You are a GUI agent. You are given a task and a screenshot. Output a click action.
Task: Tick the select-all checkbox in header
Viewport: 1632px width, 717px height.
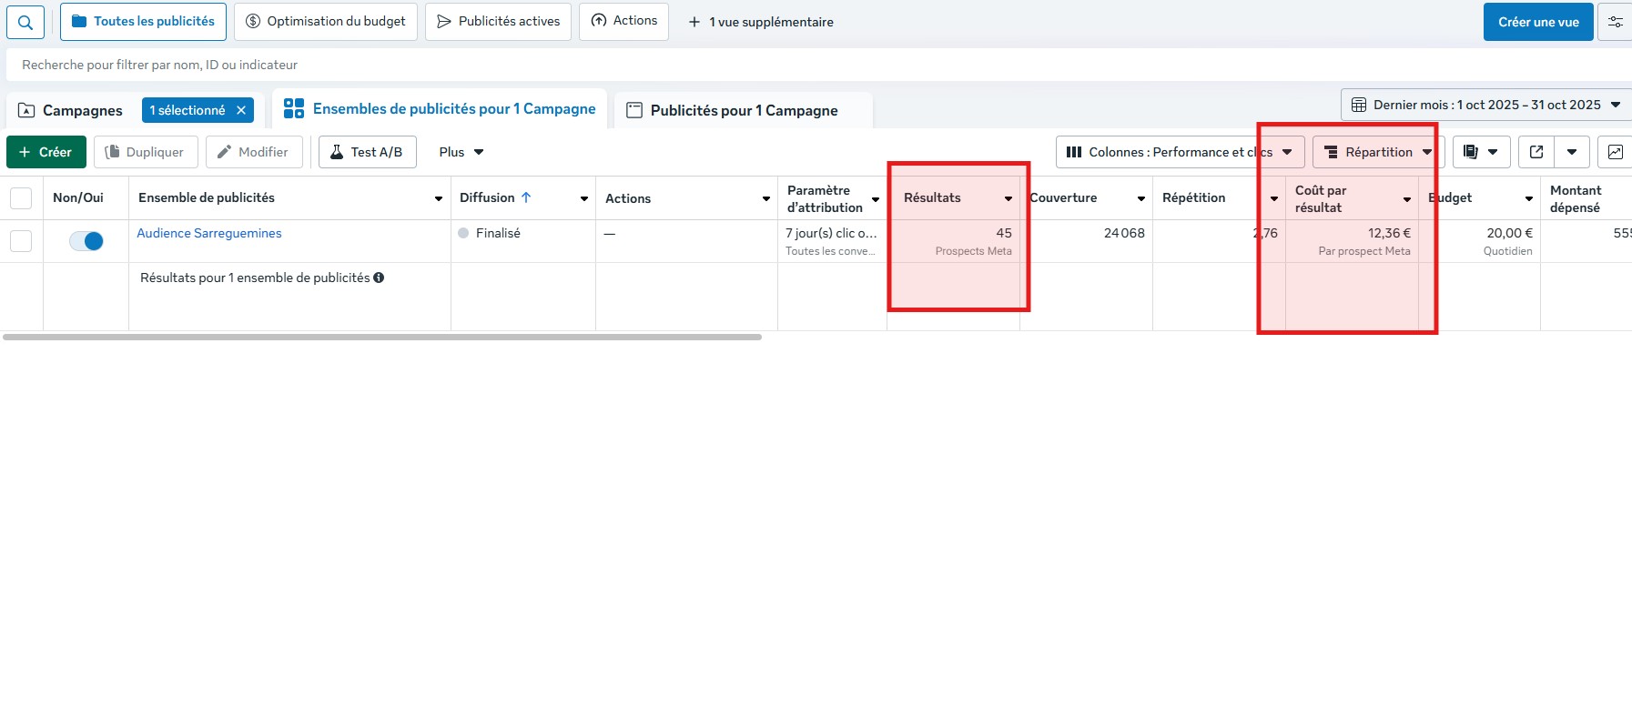coord(21,198)
